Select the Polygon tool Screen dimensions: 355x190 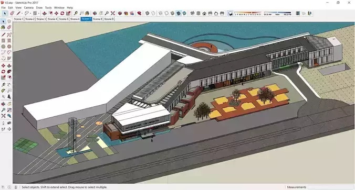pos(9,47)
